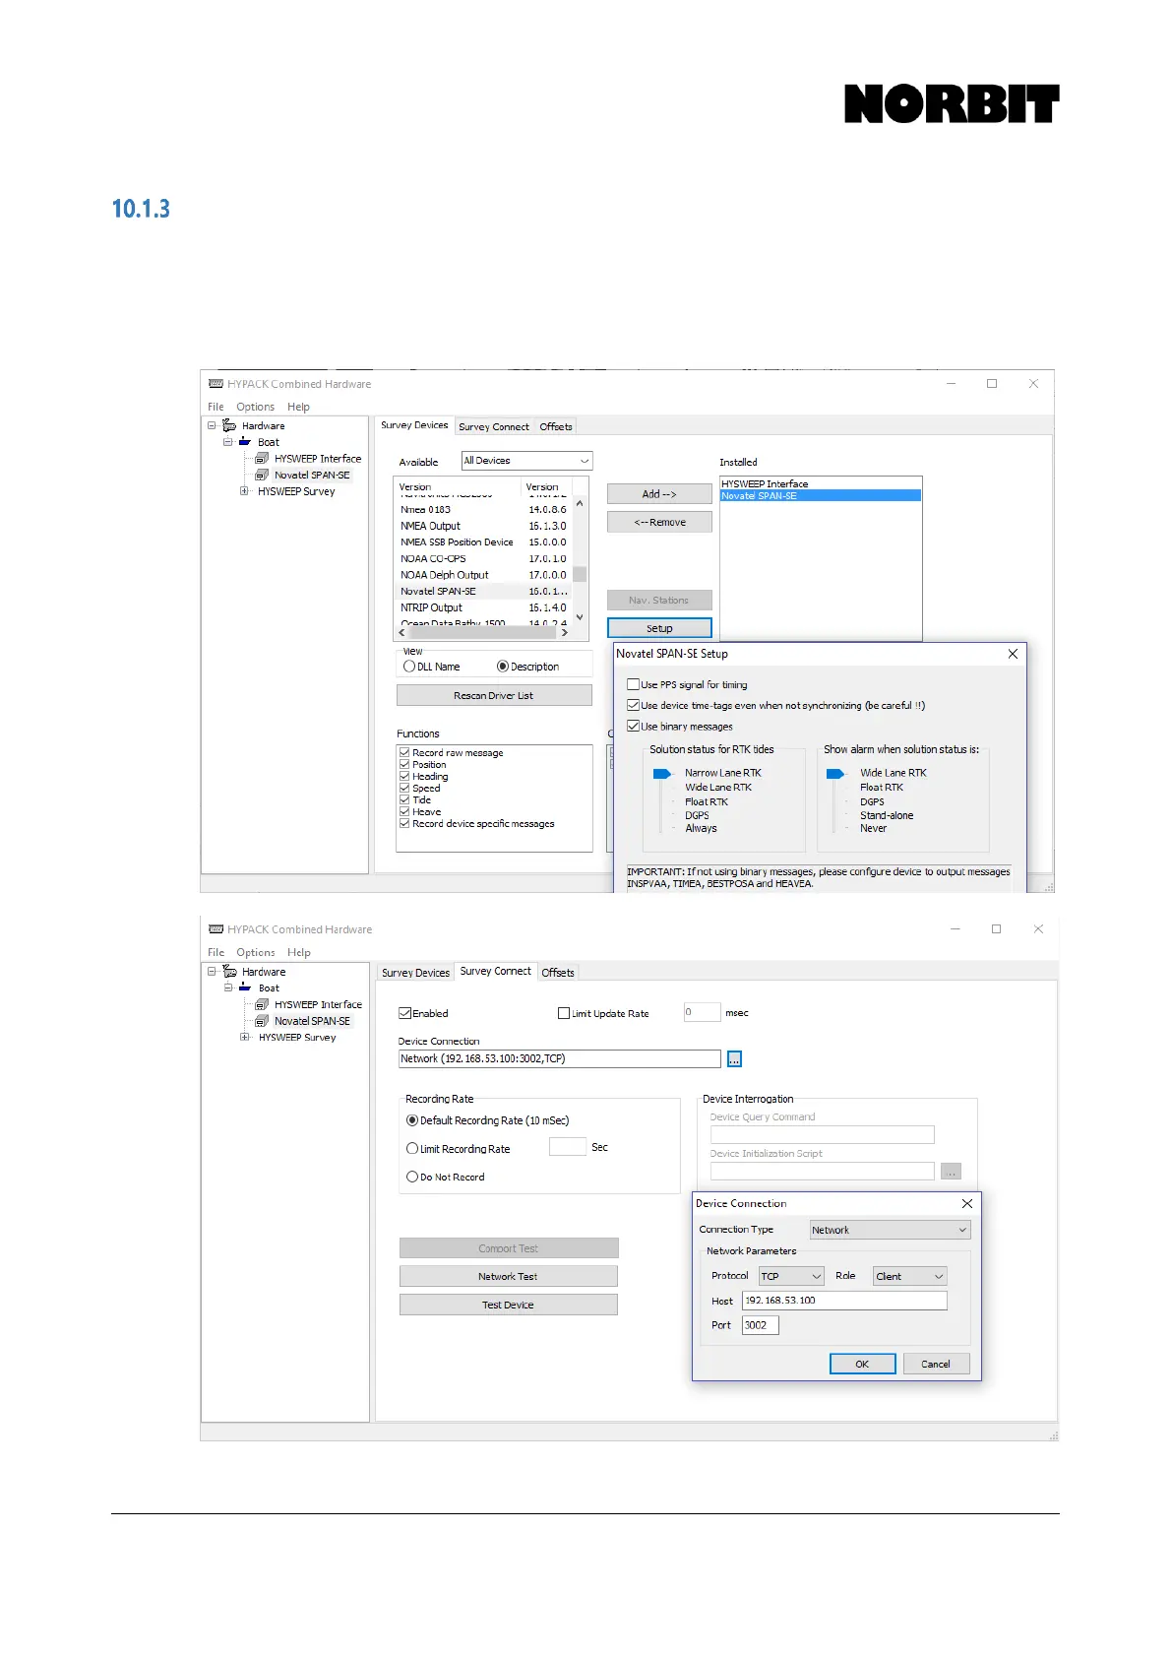Open the Role Client dropdown
This screenshot has width=1172, height=1657.
pos(910,1276)
